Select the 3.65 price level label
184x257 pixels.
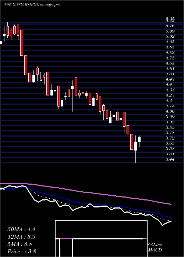170,144
